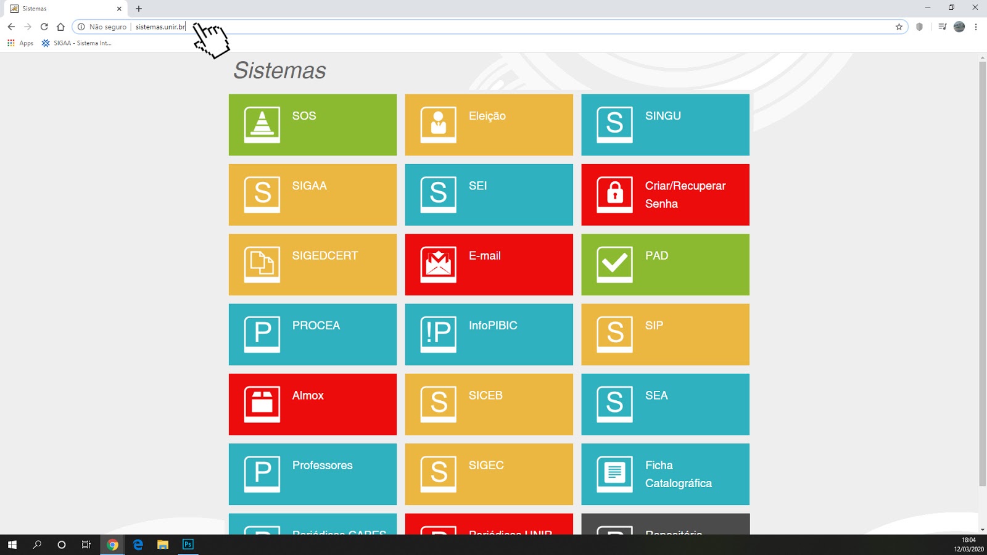Open the Almox box icon
This screenshot has width=987, height=555.
[262, 405]
